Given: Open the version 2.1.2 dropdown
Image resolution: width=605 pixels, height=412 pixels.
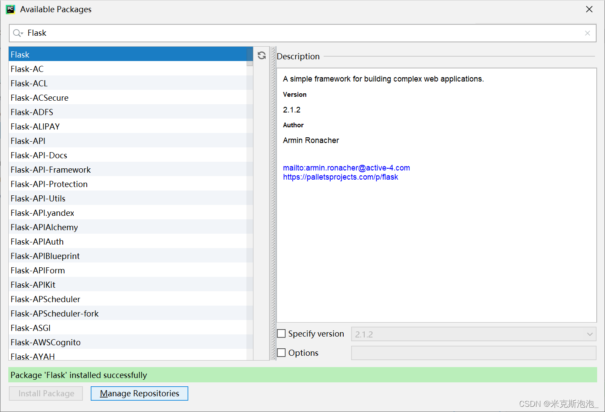Looking at the screenshot, I should click(474, 334).
